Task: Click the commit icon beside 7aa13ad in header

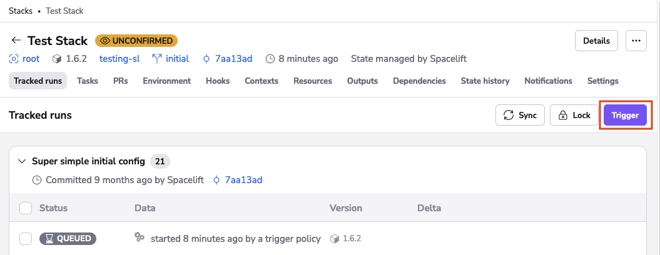Action: pos(206,59)
